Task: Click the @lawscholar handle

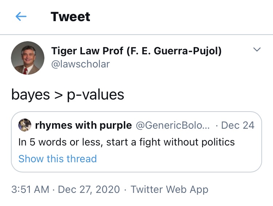Action: 80,64
